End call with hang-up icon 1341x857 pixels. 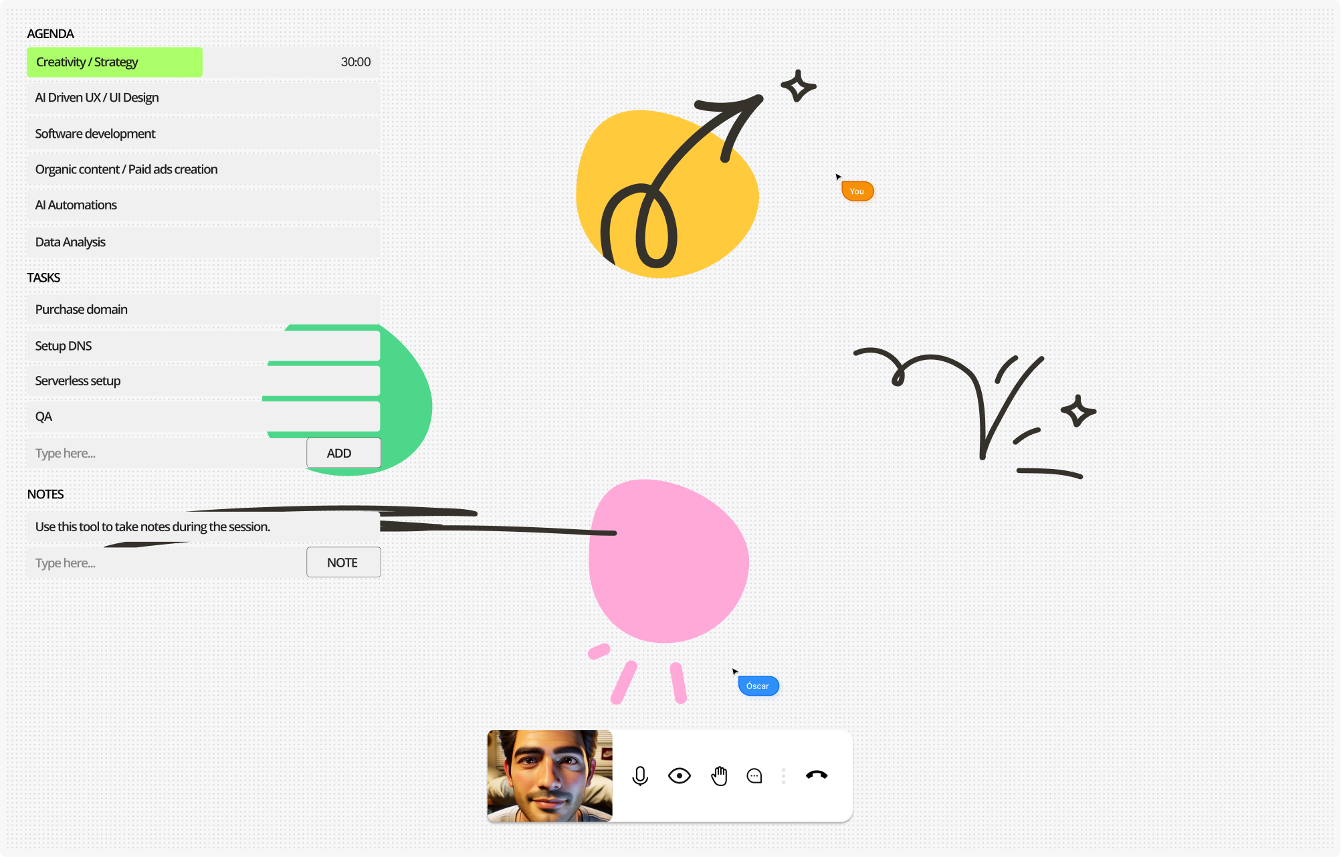817,775
